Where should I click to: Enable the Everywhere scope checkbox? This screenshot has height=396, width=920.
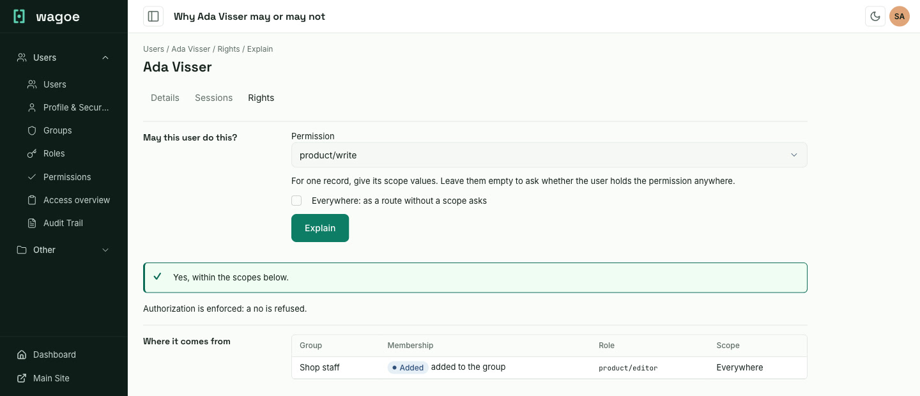(x=296, y=201)
